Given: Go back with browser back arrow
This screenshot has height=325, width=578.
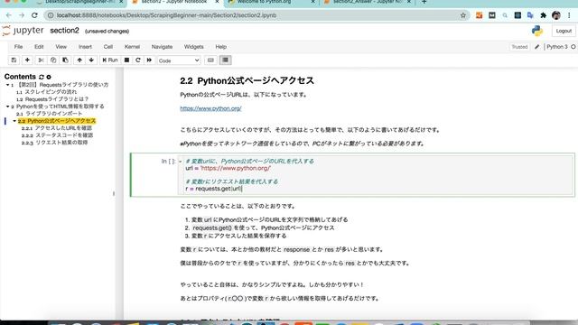Looking at the screenshot, I should 9,15.
